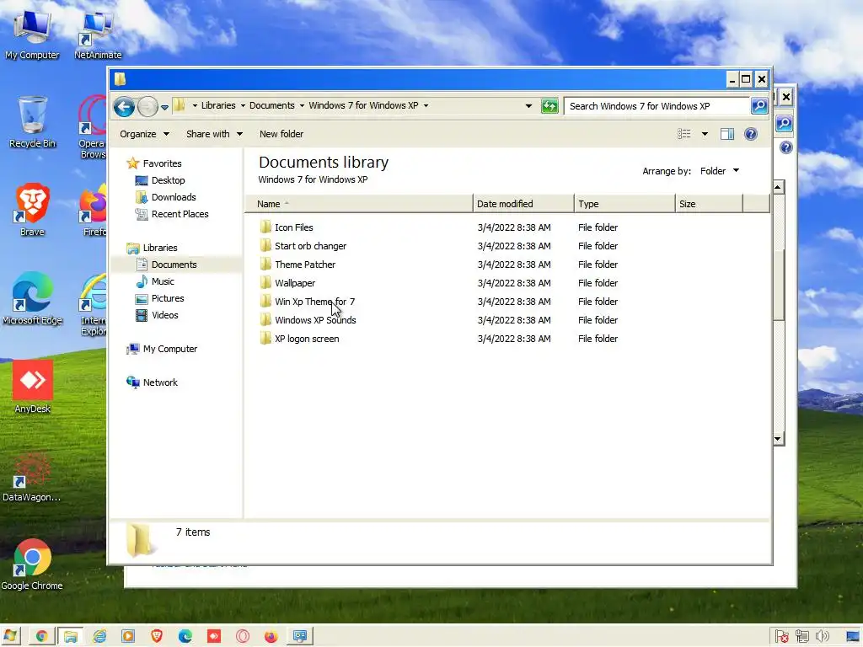Click the change view icon
The height and width of the screenshot is (647, 863).
pos(684,134)
